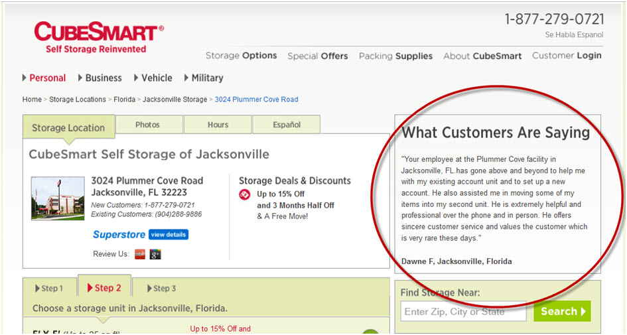
Task: Go to Packing Supplies
Action: (x=395, y=56)
